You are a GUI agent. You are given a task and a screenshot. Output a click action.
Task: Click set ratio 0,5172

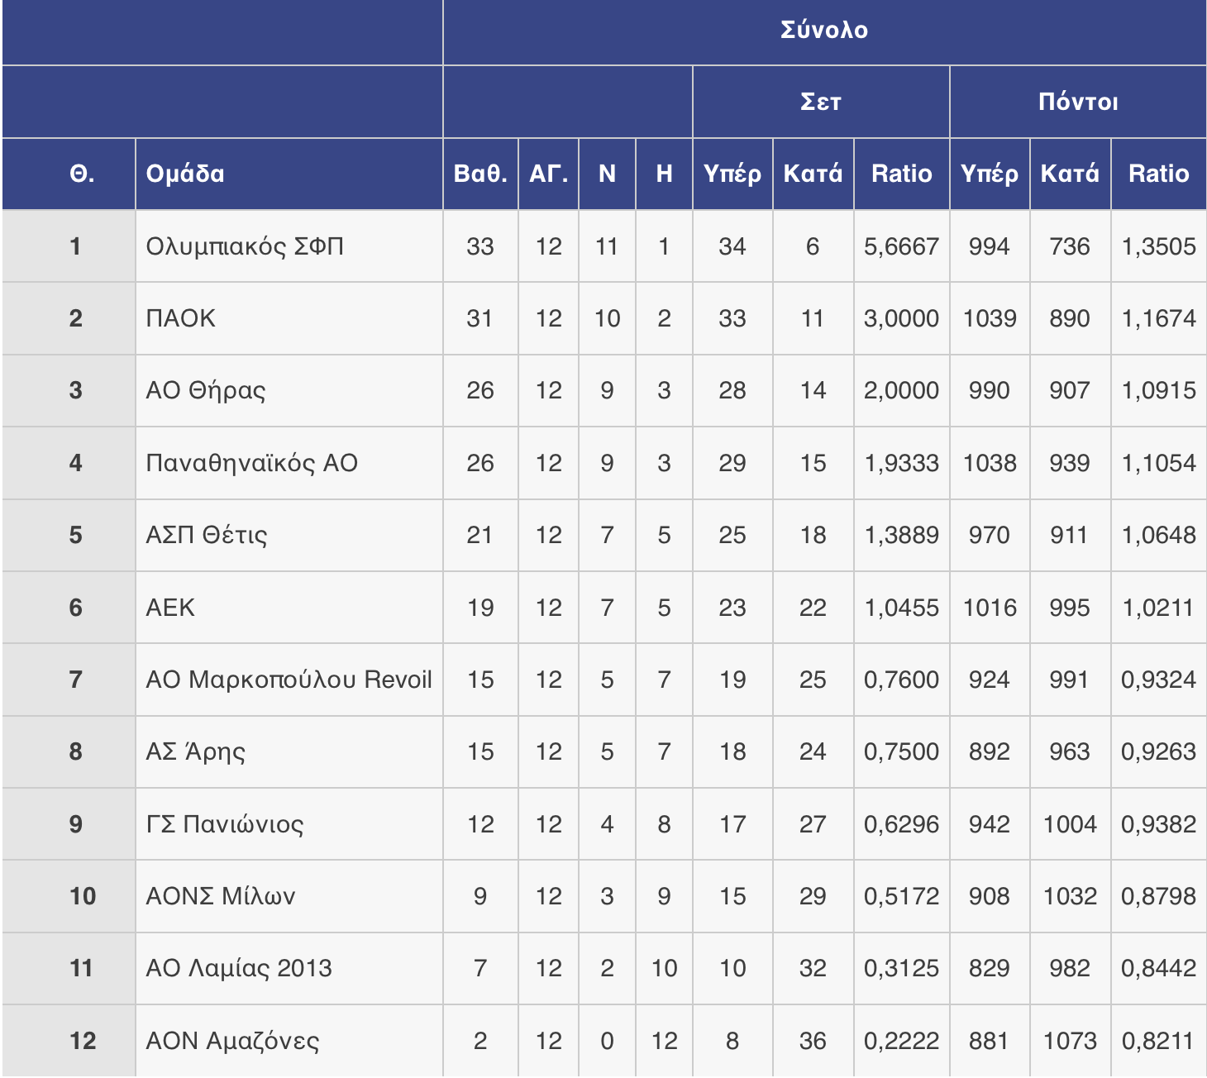tap(901, 896)
